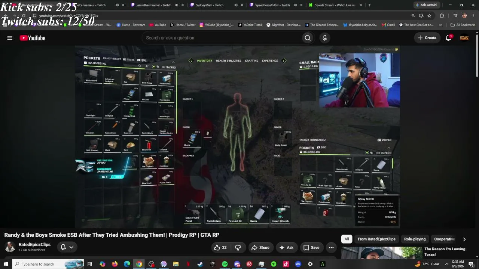This screenshot has width=479, height=269.
Task: Open the Chrome three-dot menu
Action: [x=473, y=16]
